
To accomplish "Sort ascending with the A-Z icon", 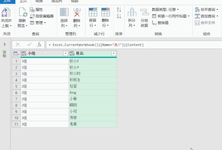I will pos(119,10).
